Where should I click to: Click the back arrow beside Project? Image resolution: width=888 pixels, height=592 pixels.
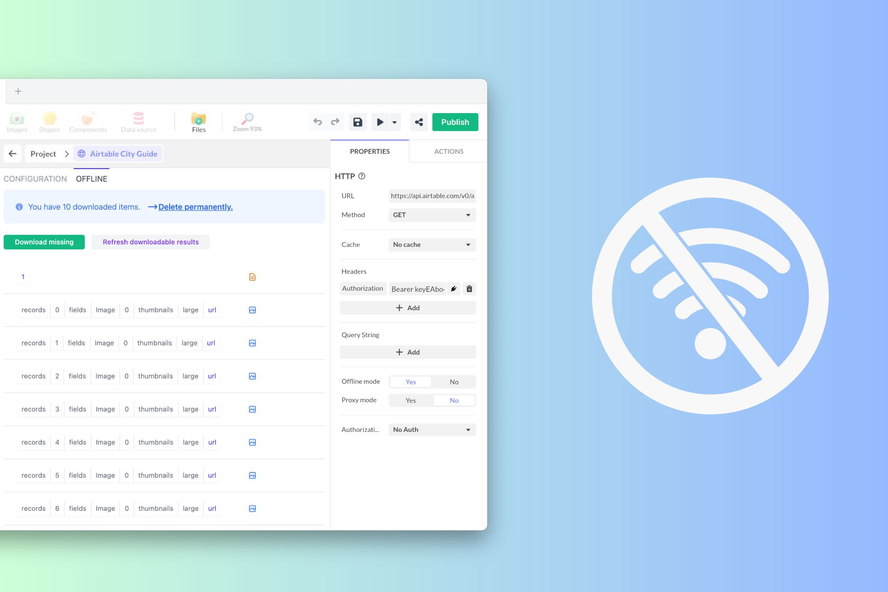click(13, 154)
